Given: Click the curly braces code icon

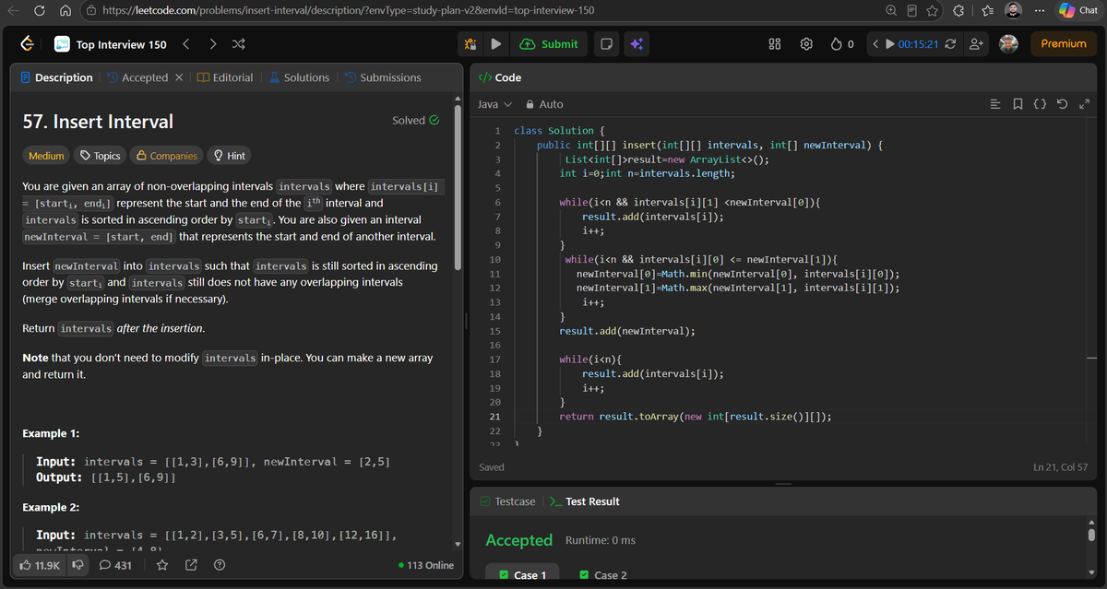Looking at the screenshot, I should click(1040, 104).
